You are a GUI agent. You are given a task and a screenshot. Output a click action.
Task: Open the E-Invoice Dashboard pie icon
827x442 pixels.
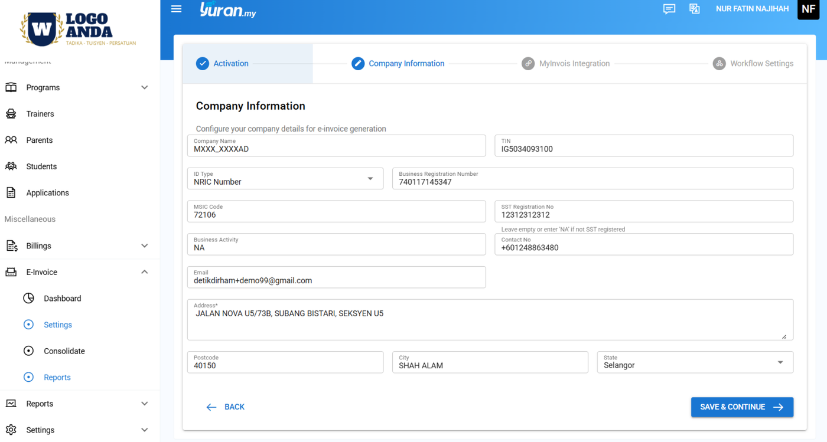28,299
